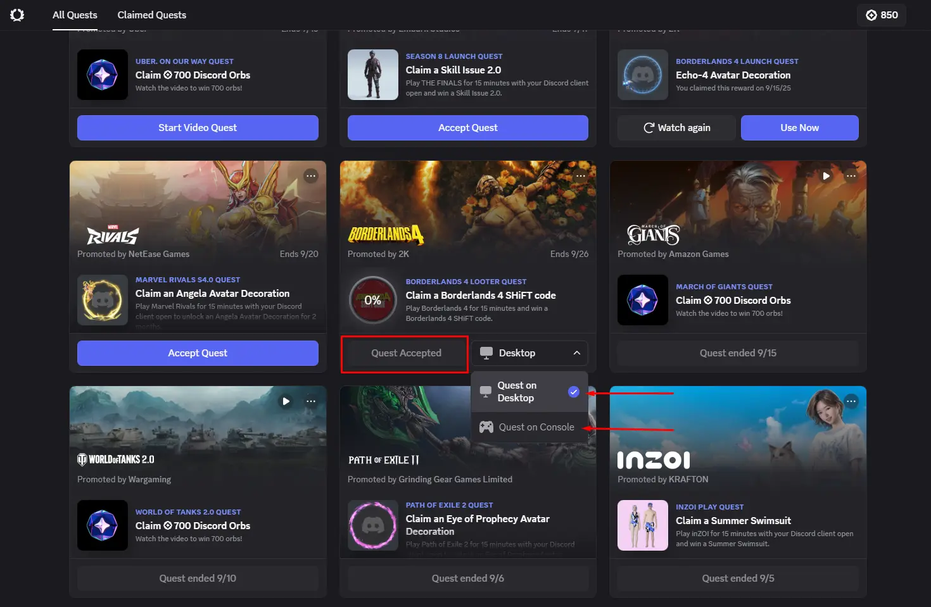Click Quest ended 9/6 button
The image size is (931, 607).
click(468, 579)
